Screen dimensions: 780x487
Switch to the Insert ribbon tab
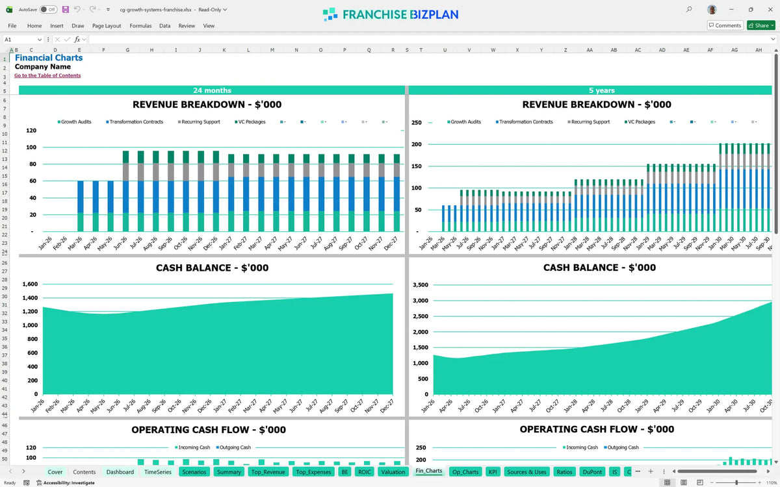tap(57, 26)
